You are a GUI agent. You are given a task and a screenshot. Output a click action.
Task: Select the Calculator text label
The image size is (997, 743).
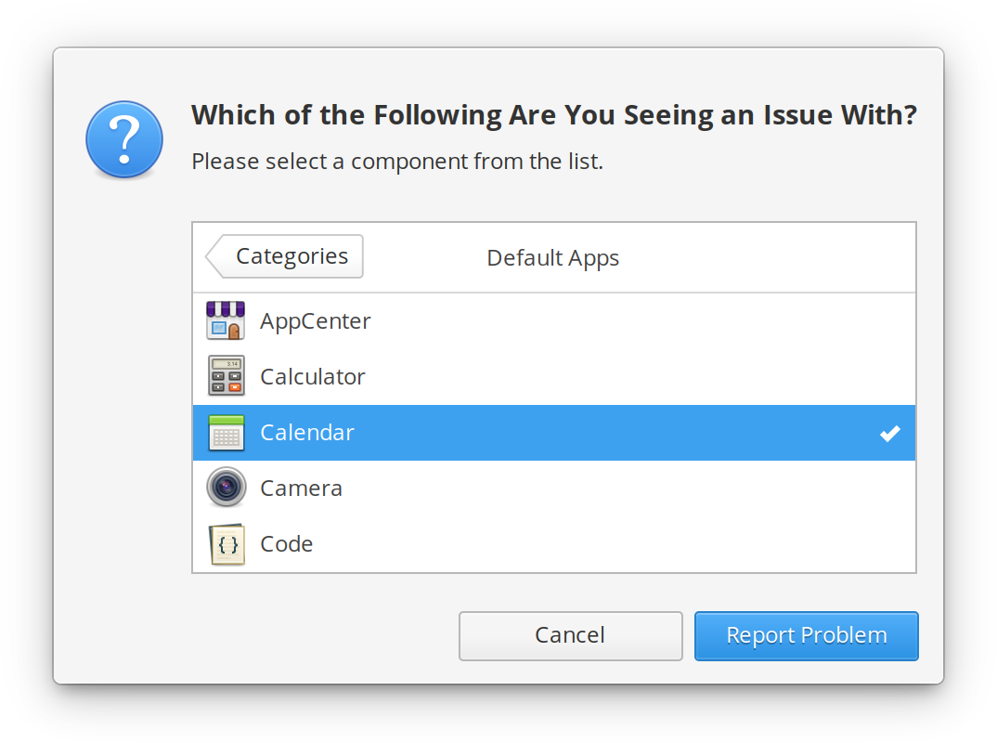(313, 377)
